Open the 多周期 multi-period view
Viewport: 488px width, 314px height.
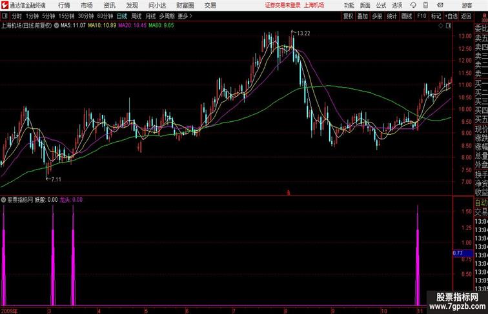pyautogui.click(x=167, y=16)
